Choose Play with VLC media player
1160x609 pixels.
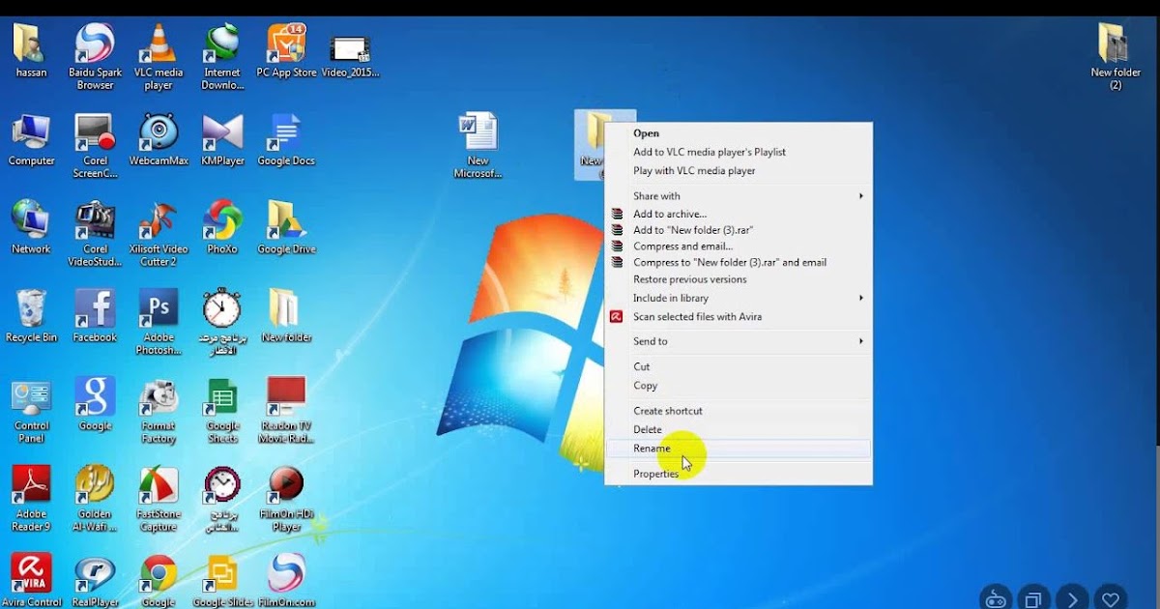pos(739,171)
